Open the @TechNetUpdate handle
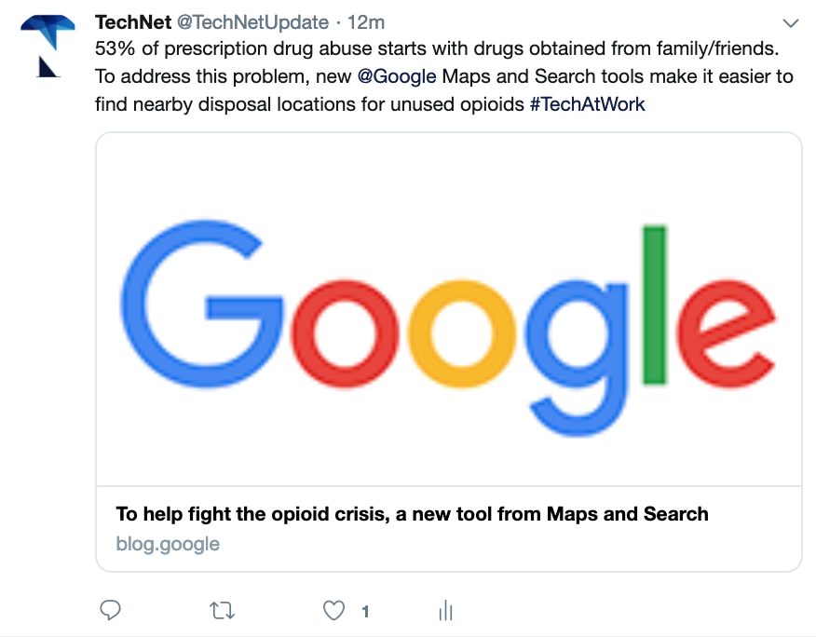 click(253, 22)
